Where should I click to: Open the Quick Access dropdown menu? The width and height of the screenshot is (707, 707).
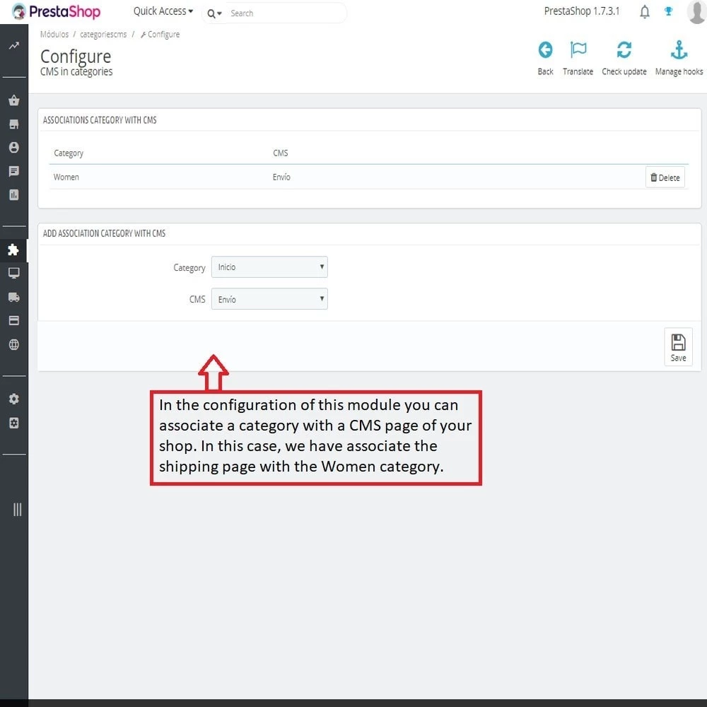pyautogui.click(x=163, y=11)
